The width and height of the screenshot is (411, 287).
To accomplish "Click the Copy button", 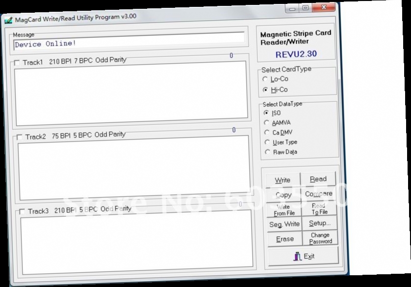I will [283, 194].
